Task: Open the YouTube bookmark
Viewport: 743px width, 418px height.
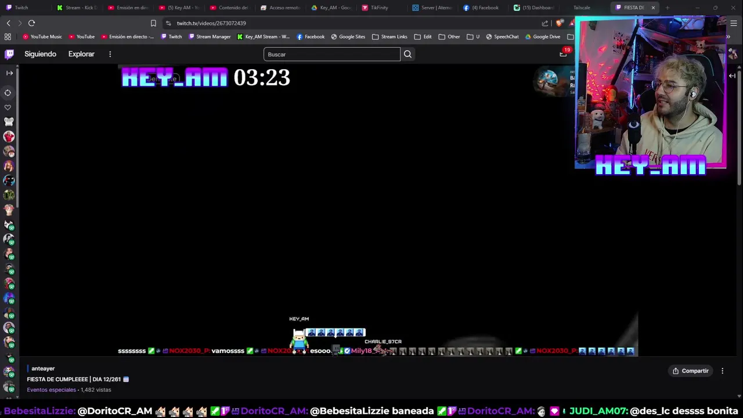Action: click(81, 37)
